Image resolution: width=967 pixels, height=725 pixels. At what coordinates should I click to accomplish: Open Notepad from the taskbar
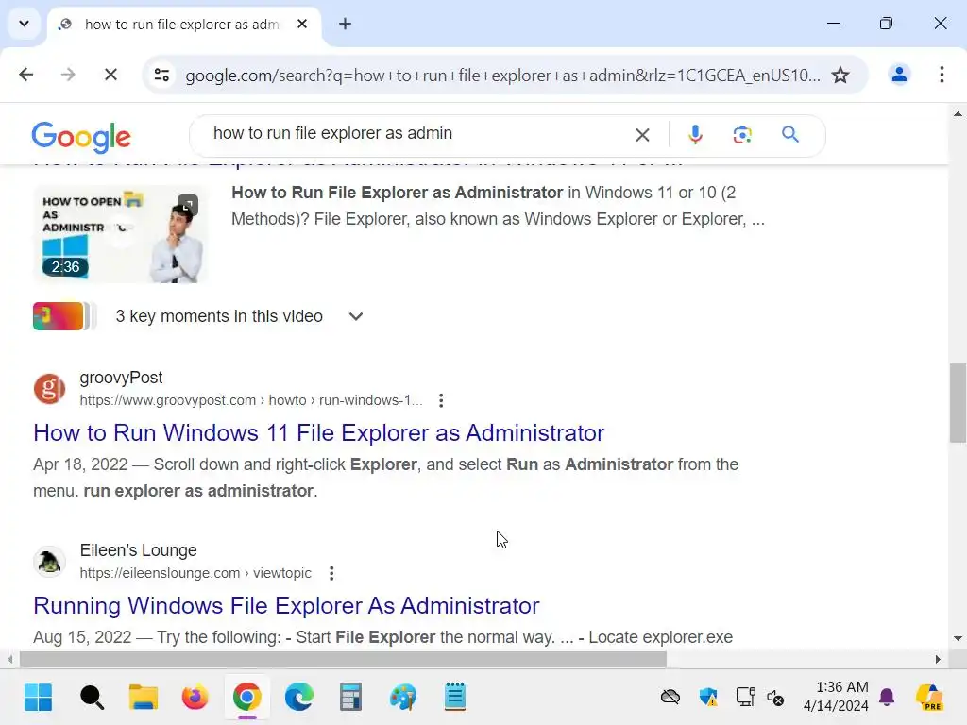click(455, 698)
